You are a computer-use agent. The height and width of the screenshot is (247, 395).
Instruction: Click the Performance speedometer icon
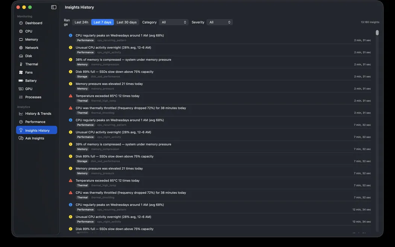point(21,122)
